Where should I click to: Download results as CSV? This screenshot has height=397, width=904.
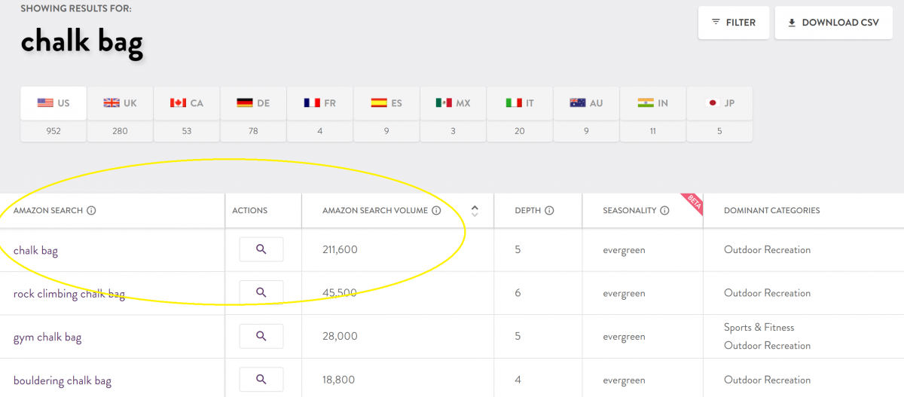[x=833, y=23]
